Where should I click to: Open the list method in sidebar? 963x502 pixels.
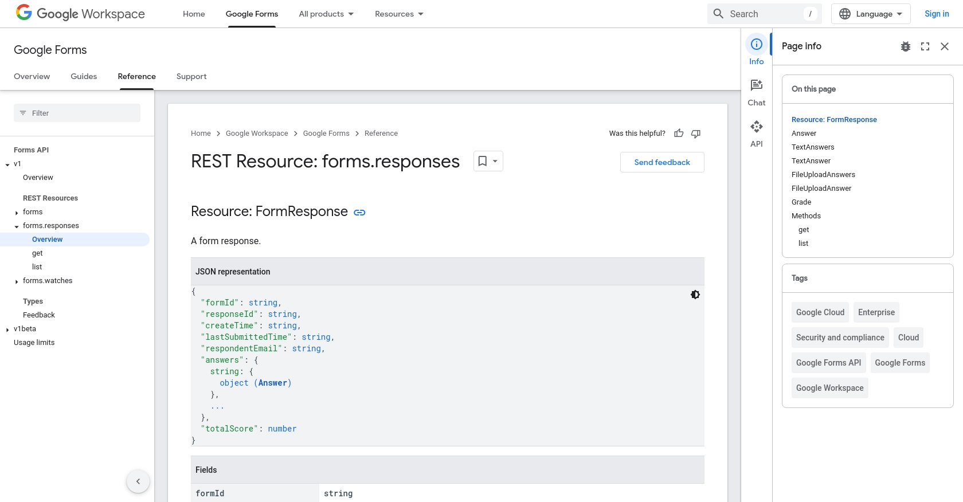pos(37,267)
